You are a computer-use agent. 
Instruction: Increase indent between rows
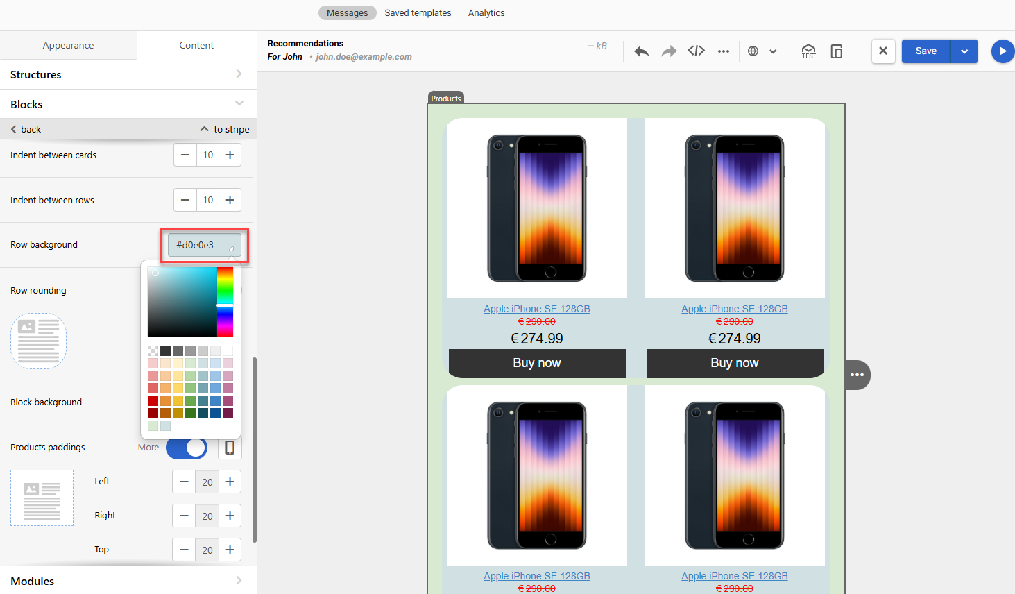[x=230, y=200]
